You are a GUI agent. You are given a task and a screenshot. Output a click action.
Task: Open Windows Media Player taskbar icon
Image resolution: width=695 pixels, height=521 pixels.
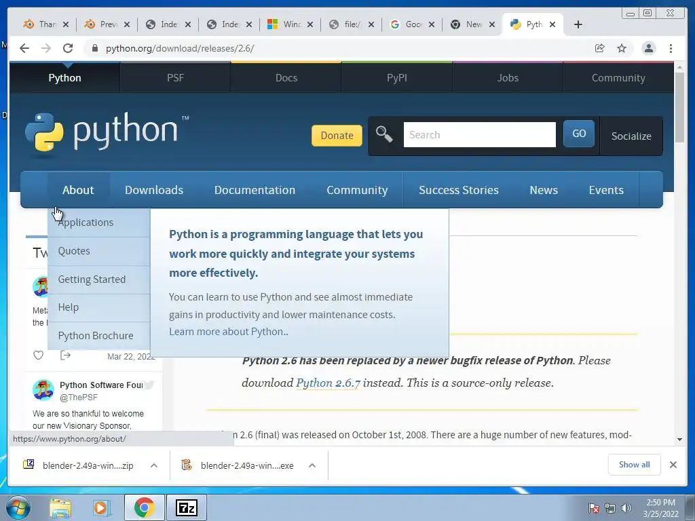[x=101, y=508]
